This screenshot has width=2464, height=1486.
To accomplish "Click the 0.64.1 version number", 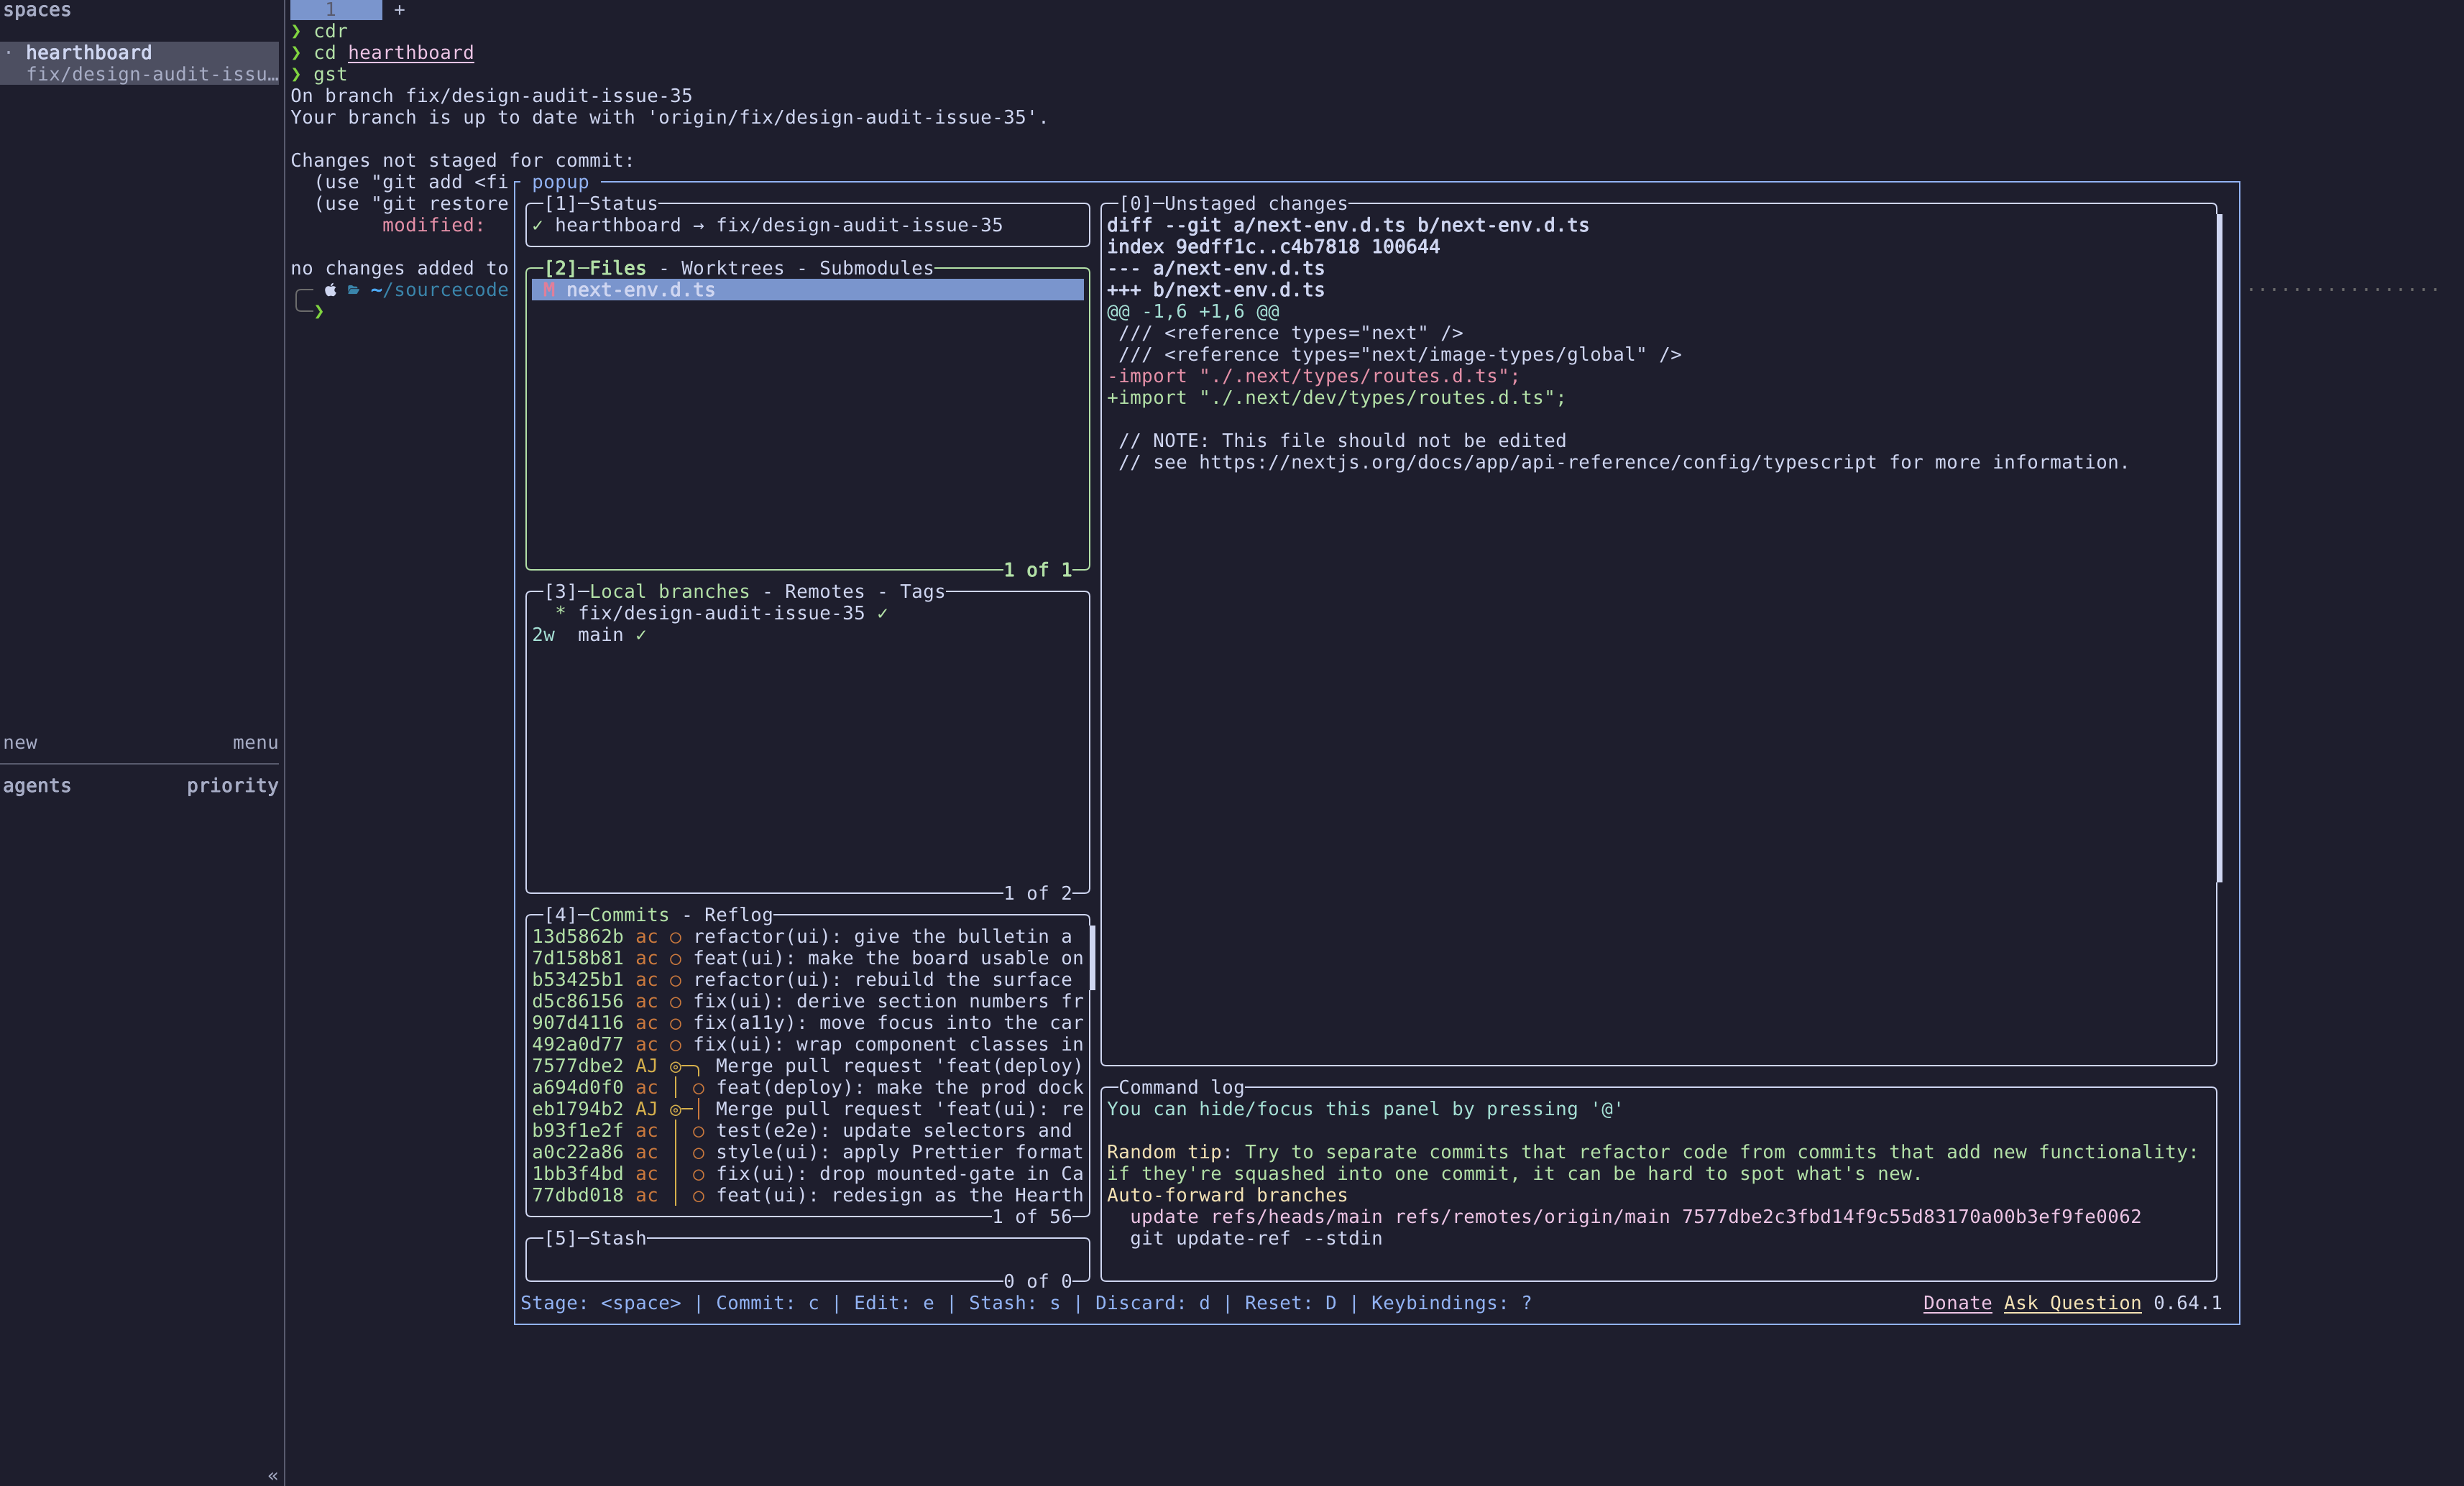I will tap(2187, 1303).
